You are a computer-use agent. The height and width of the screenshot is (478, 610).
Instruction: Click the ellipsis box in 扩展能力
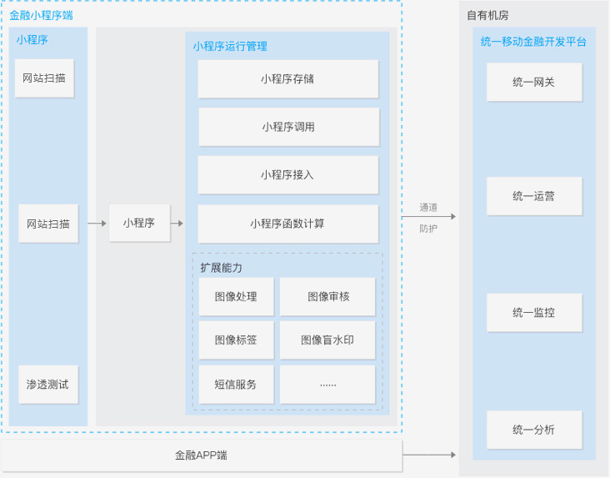[x=327, y=385]
